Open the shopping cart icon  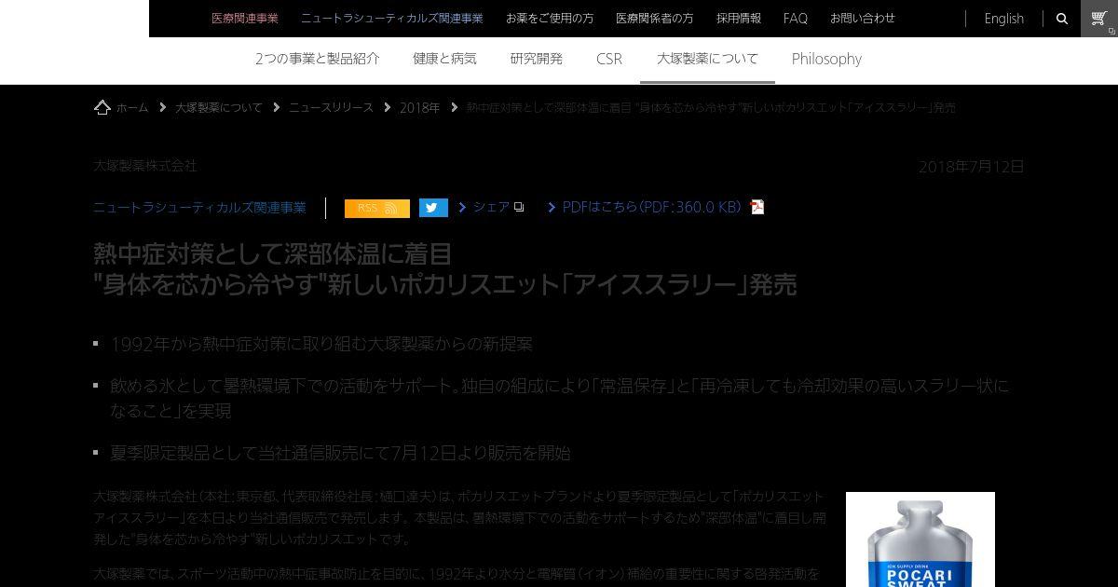coord(1099,19)
